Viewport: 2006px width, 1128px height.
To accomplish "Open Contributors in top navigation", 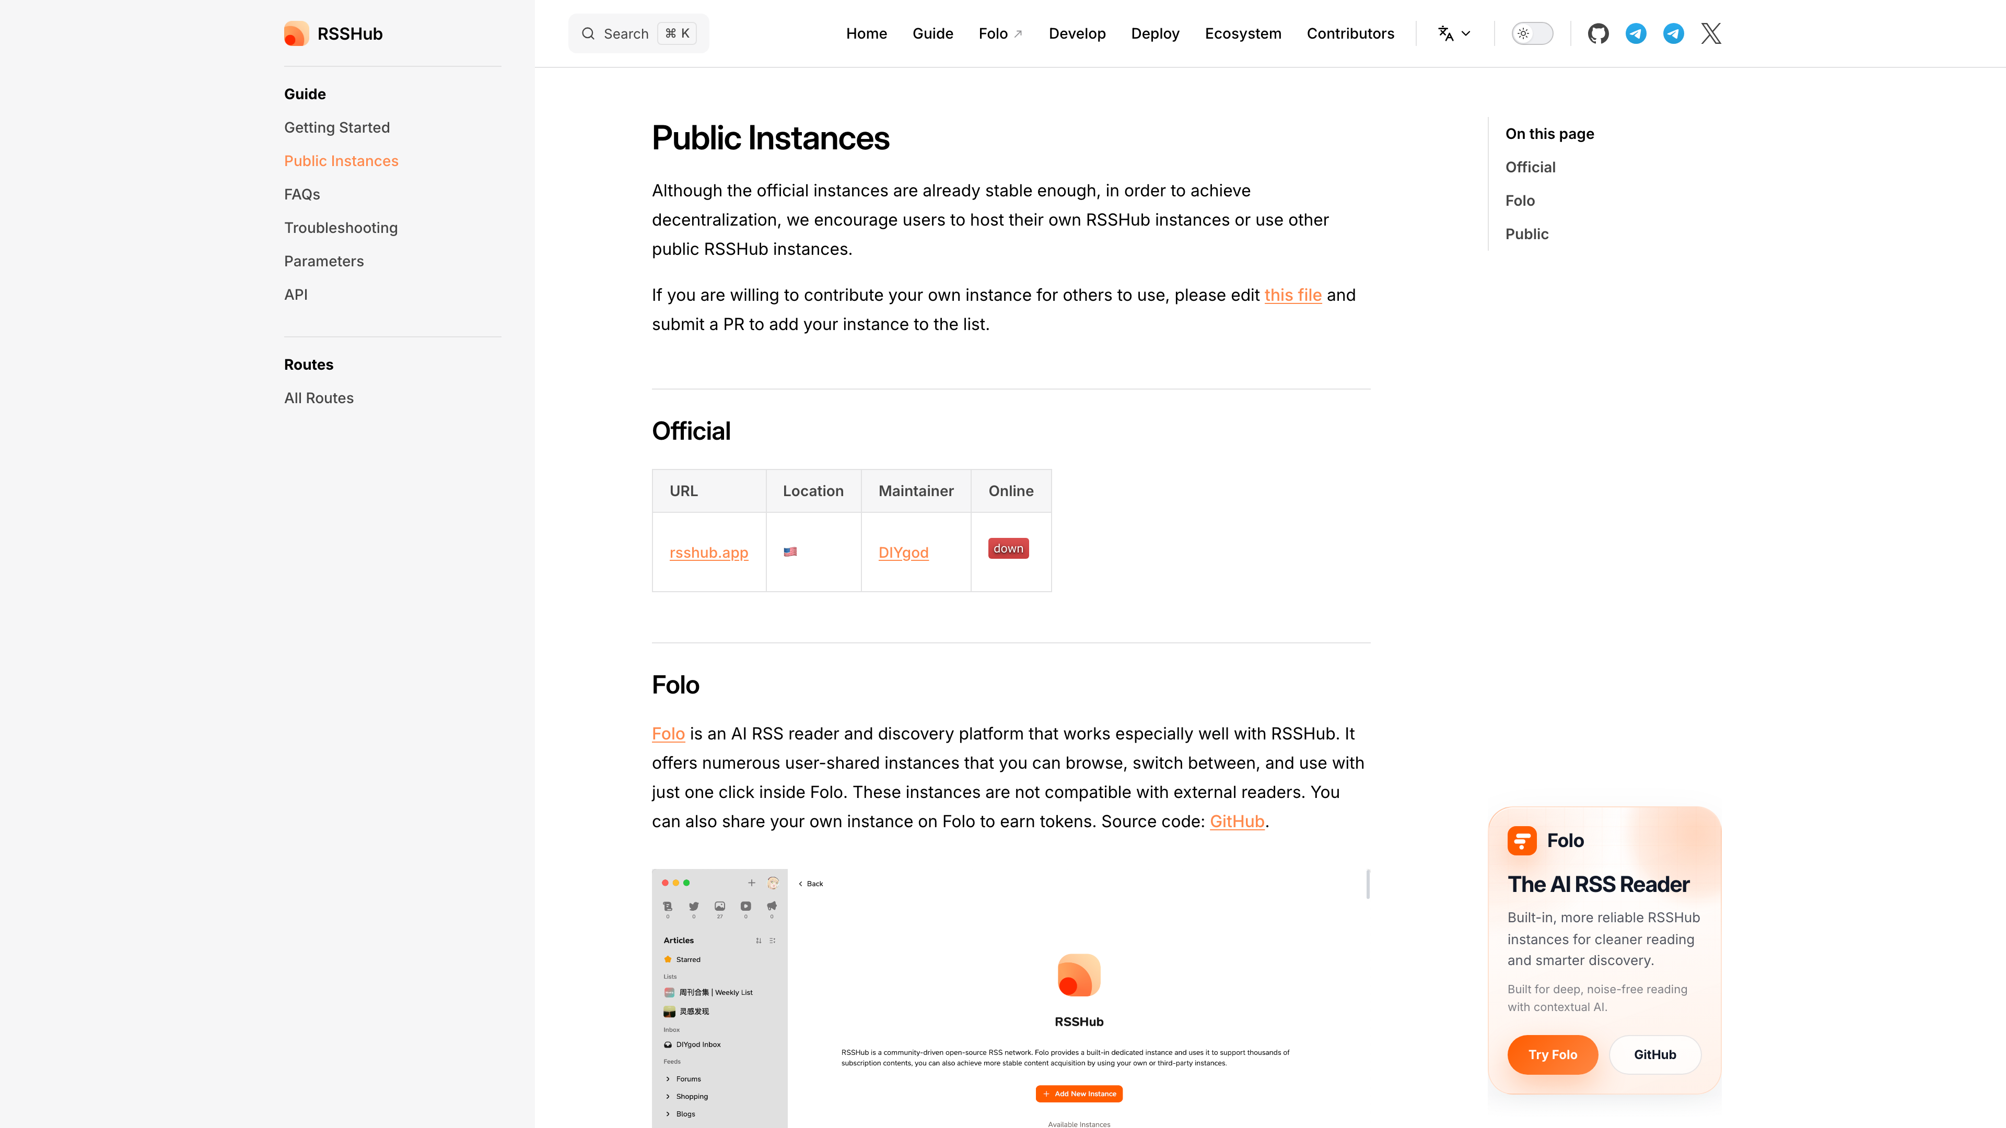I will [1350, 33].
